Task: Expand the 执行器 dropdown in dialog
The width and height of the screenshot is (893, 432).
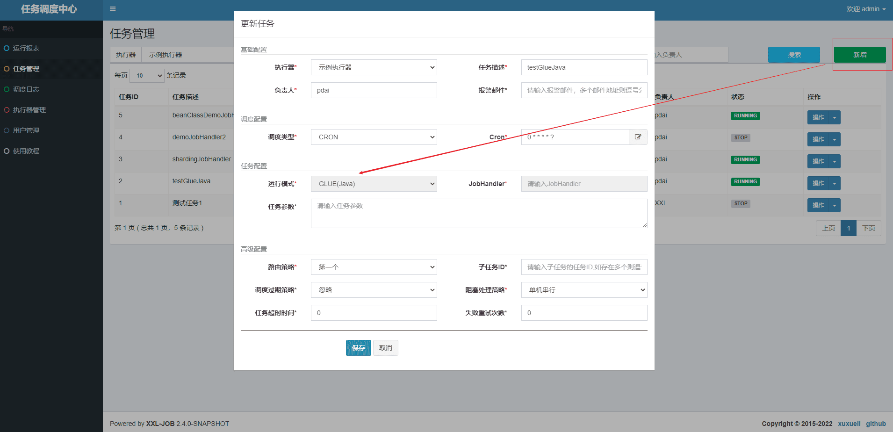Action: [374, 67]
